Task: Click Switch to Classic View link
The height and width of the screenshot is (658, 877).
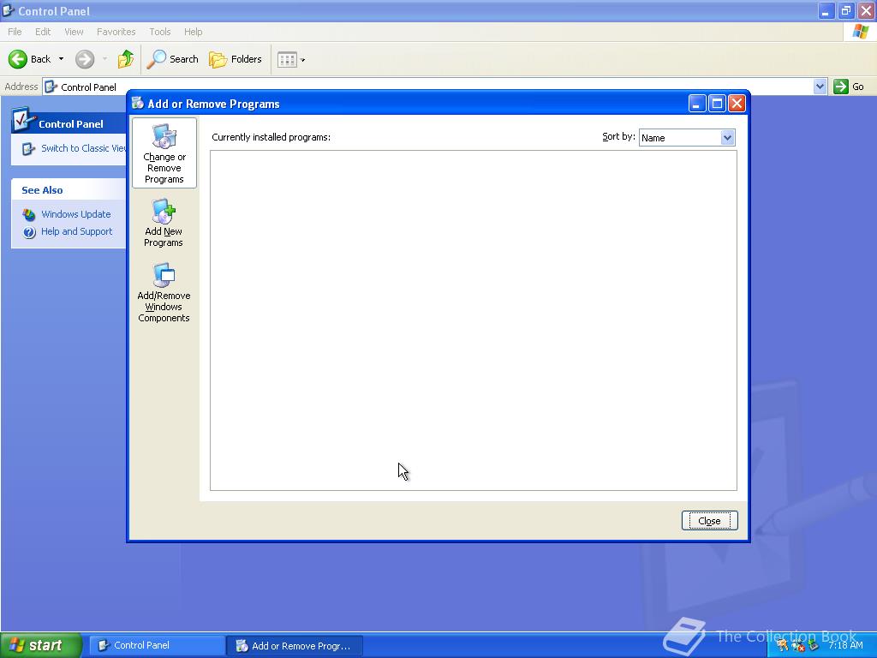Action: pos(84,148)
